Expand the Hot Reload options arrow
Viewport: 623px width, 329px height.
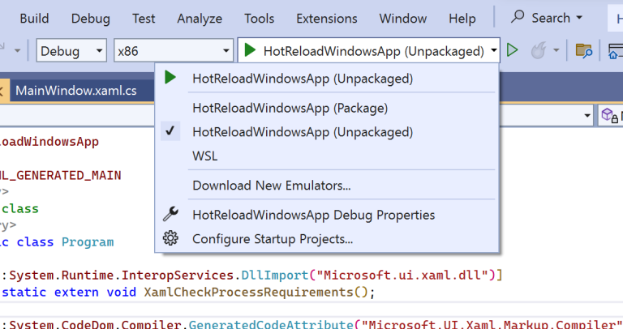[556, 50]
